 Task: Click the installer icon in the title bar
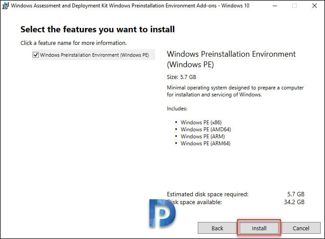pyautogui.click(x=5, y=6)
